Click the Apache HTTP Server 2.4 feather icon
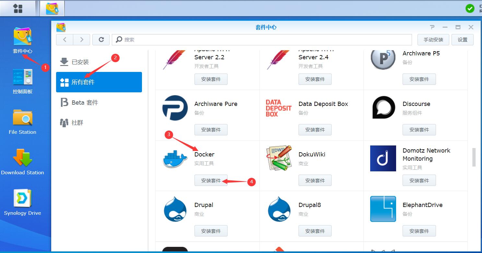Screen dimensions: 482x253 tap(278, 60)
